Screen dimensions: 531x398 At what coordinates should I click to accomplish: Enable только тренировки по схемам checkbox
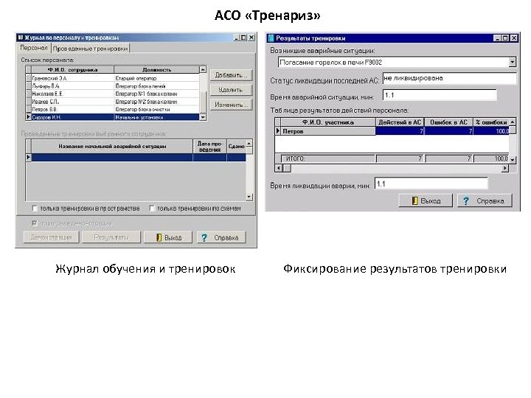[152, 208]
